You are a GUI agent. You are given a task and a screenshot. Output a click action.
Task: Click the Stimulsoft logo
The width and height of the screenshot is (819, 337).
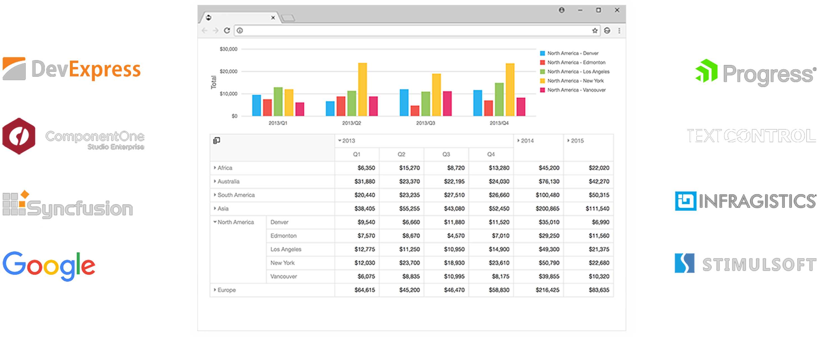(x=745, y=264)
